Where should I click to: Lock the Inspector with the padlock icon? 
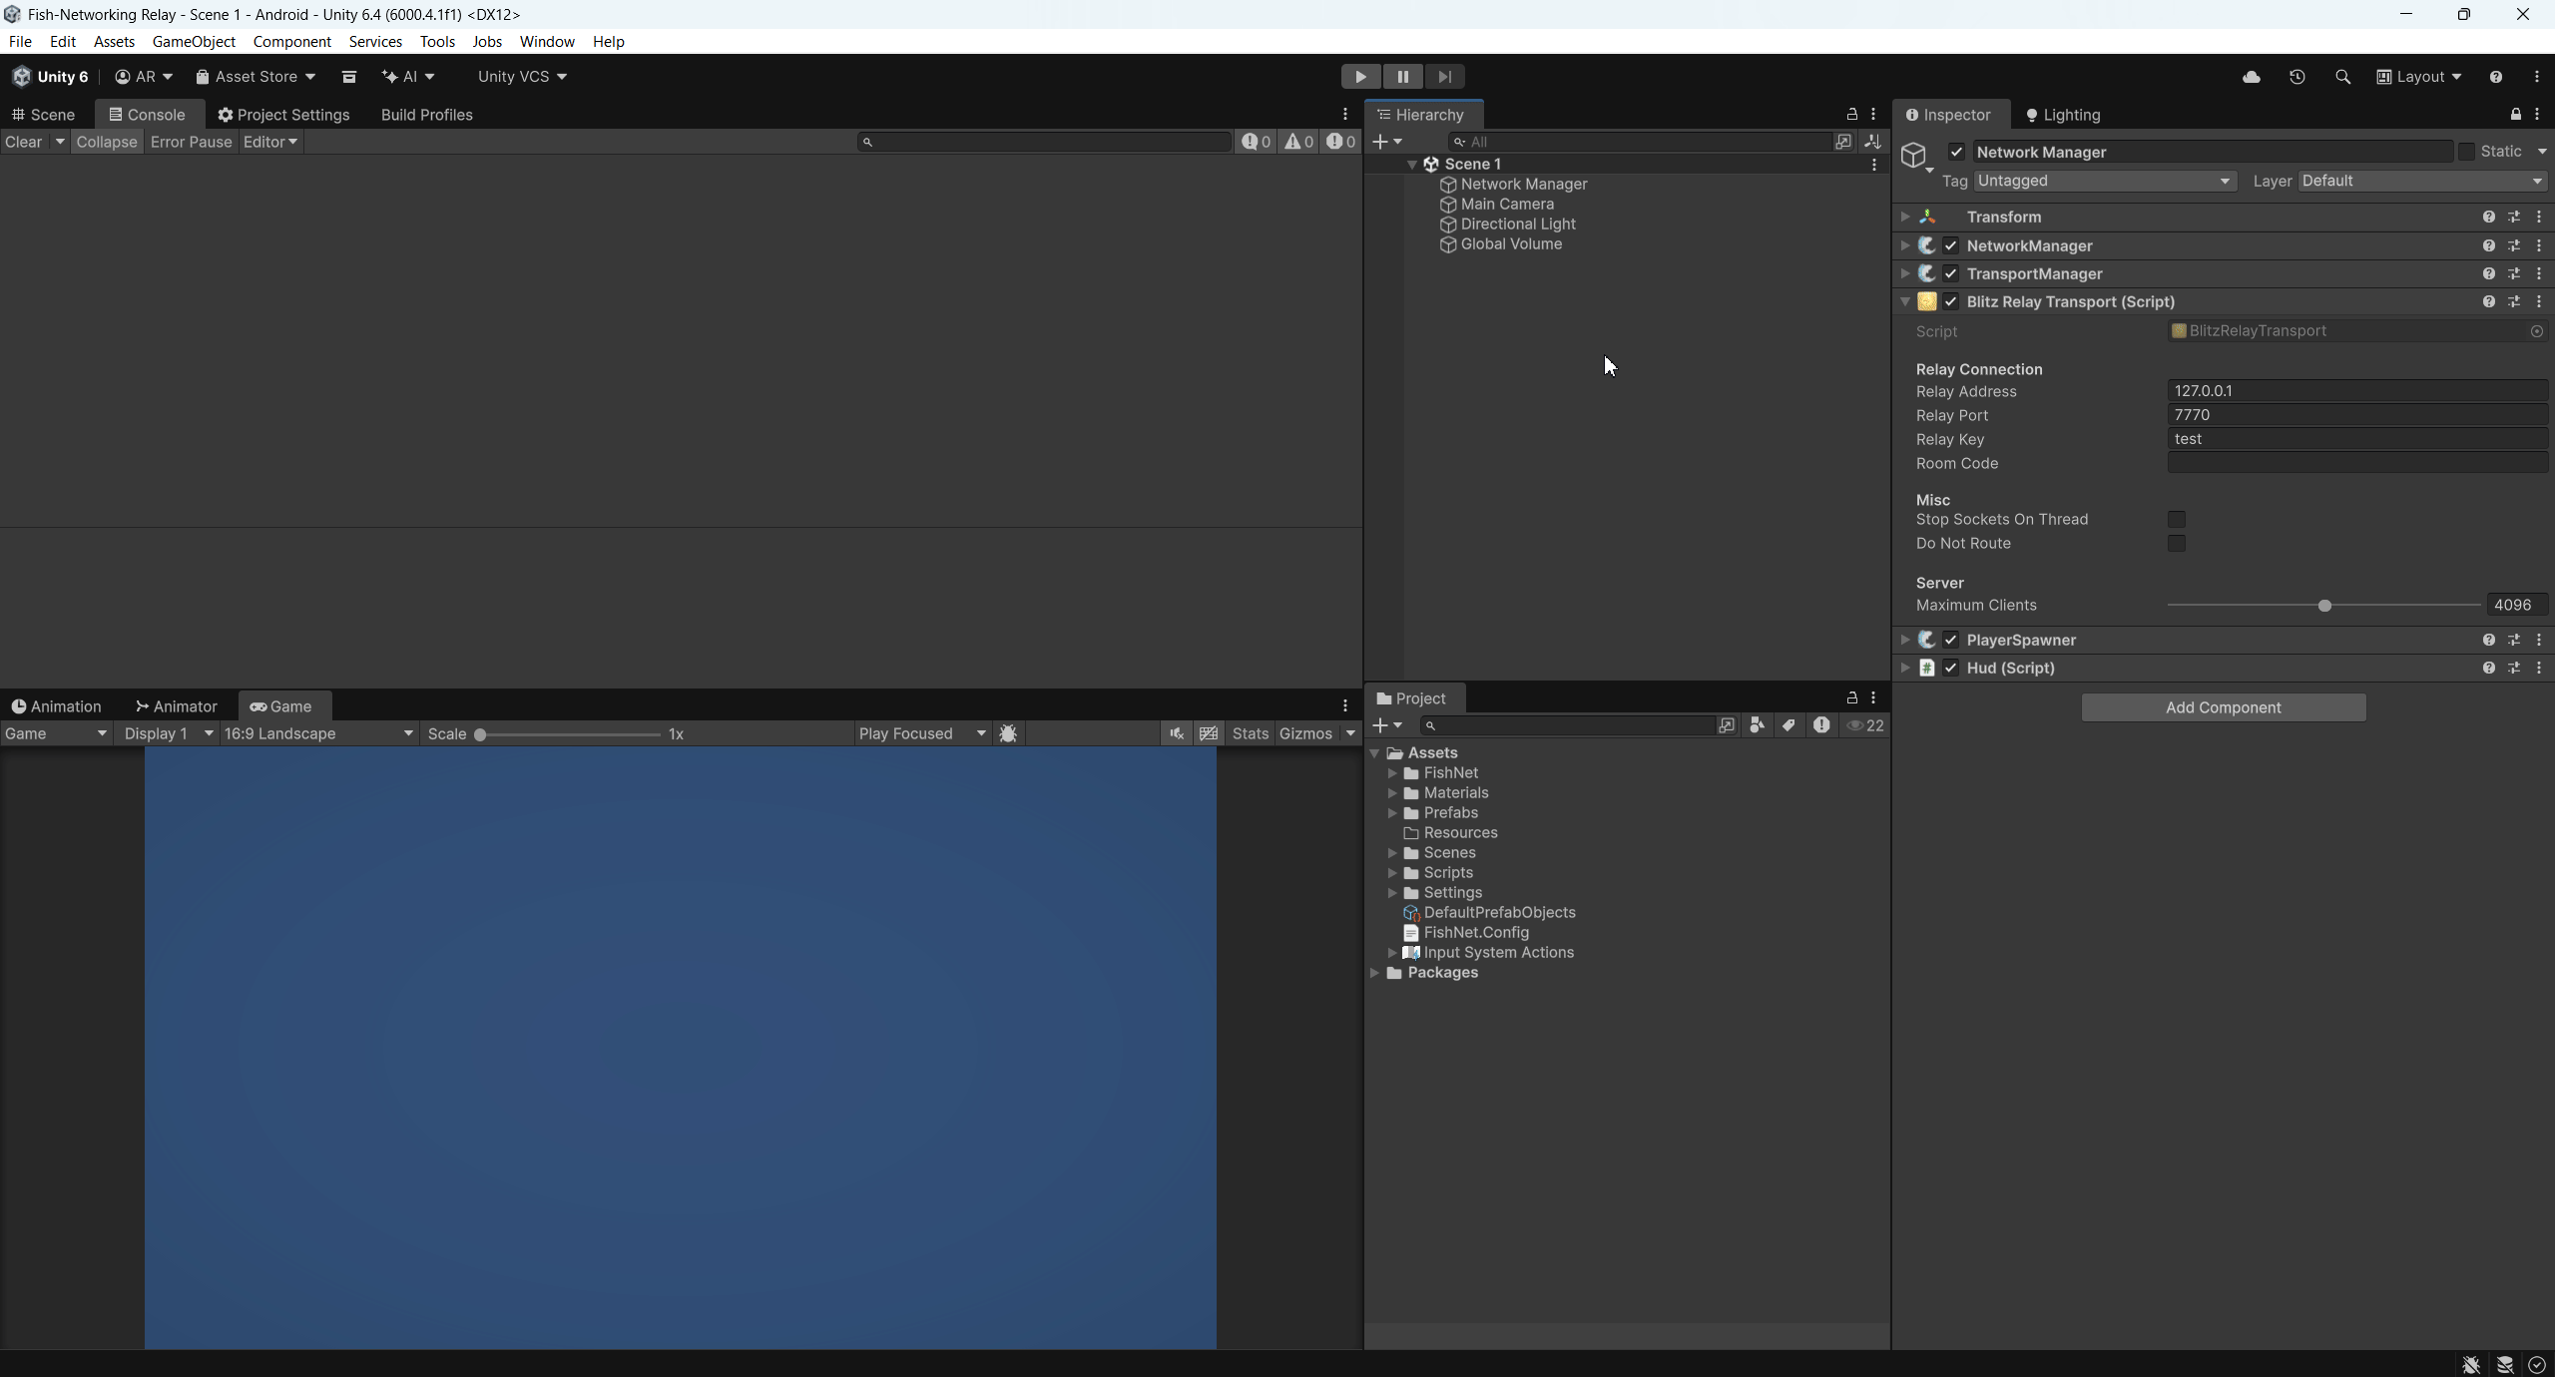coord(2516,115)
